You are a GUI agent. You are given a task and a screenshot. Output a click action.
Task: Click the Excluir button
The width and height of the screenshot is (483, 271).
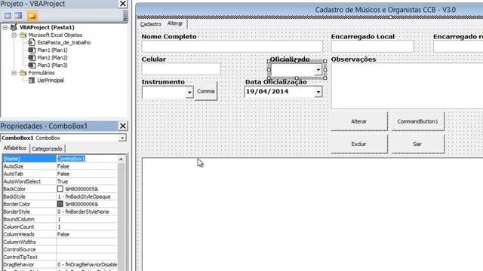click(359, 144)
